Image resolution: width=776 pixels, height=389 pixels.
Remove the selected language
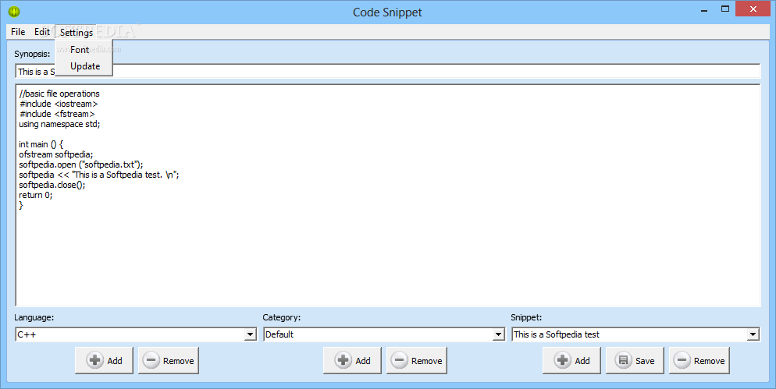(x=169, y=360)
